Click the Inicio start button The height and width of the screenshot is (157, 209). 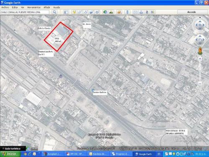(x=10, y=154)
